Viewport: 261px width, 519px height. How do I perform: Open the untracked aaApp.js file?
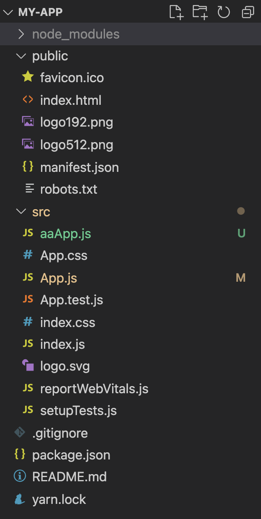click(x=66, y=234)
